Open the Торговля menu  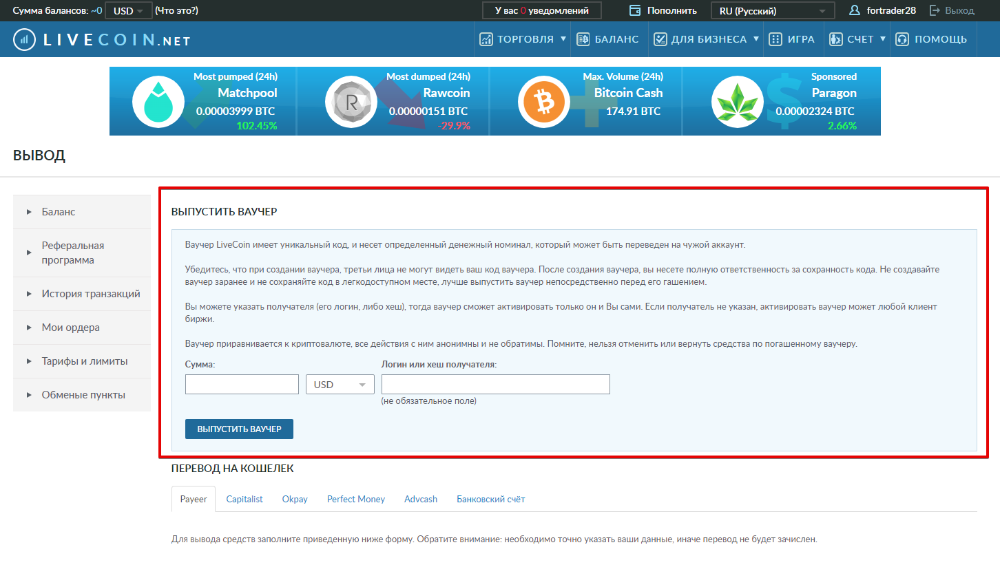tap(525, 39)
